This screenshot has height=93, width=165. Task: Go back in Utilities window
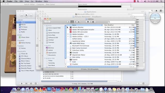(x=46, y=22)
